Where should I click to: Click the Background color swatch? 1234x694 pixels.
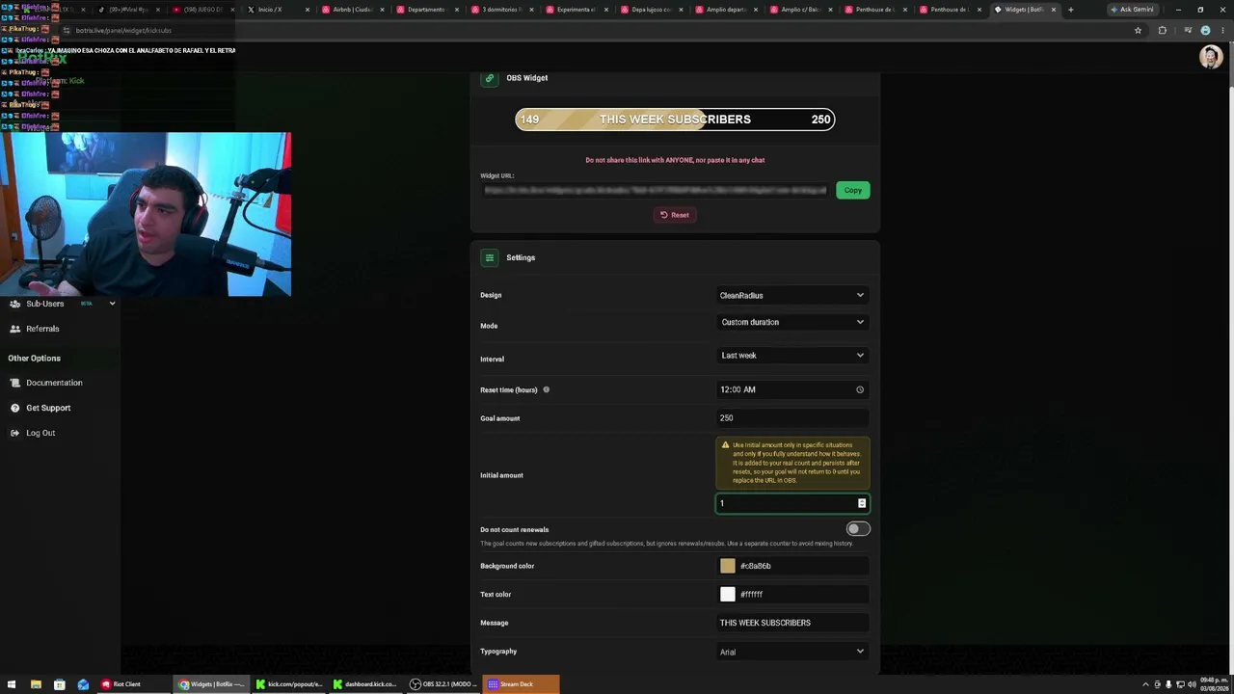coord(728,566)
